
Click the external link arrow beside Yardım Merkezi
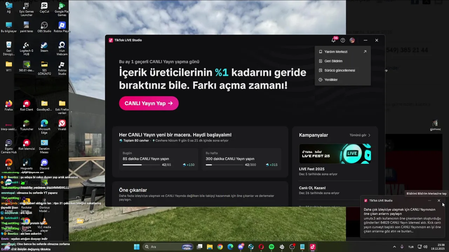tap(365, 52)
